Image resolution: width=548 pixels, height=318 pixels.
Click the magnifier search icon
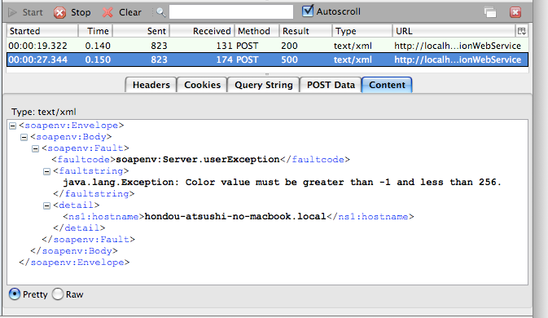160,12
